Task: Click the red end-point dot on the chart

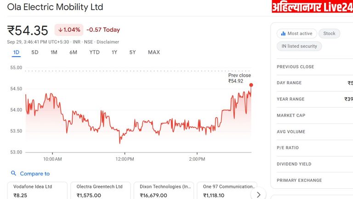Action: (x=251, y=85)
